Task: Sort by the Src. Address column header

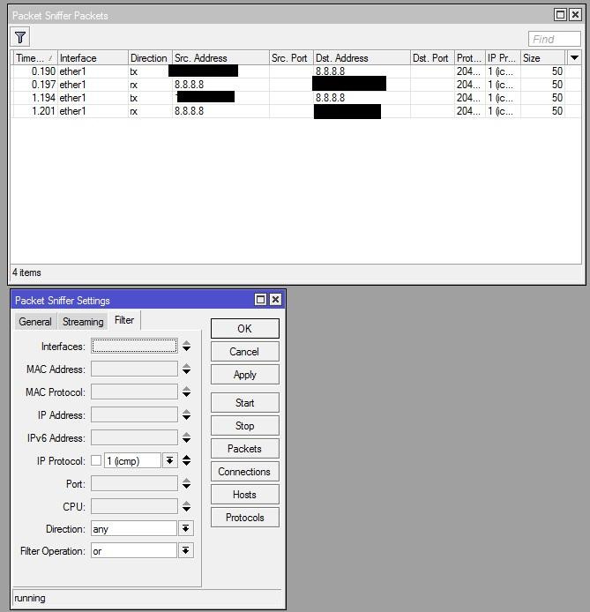Action: [x=220, y=58]
